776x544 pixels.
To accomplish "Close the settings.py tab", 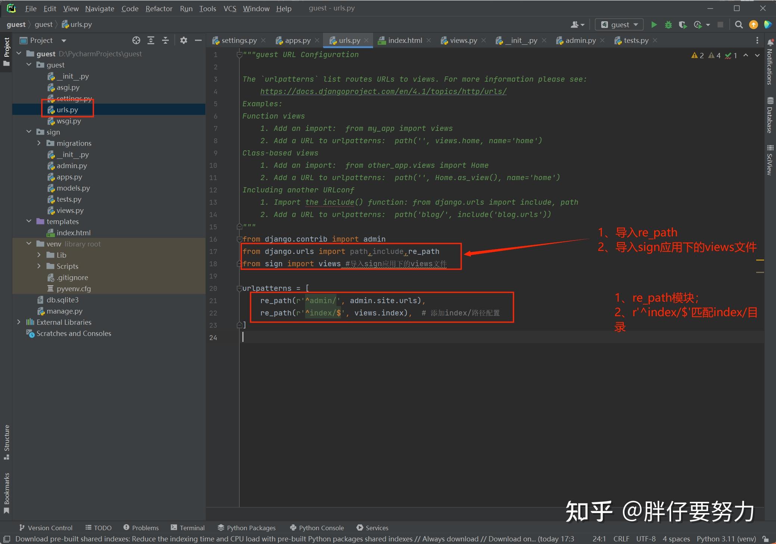I will tap(263, 40).
